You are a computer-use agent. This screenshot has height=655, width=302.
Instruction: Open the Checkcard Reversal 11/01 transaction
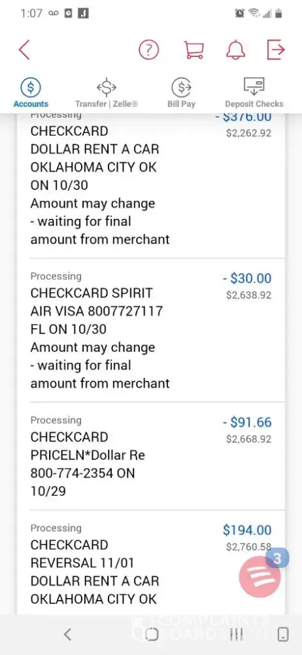[x=151, y=562]
